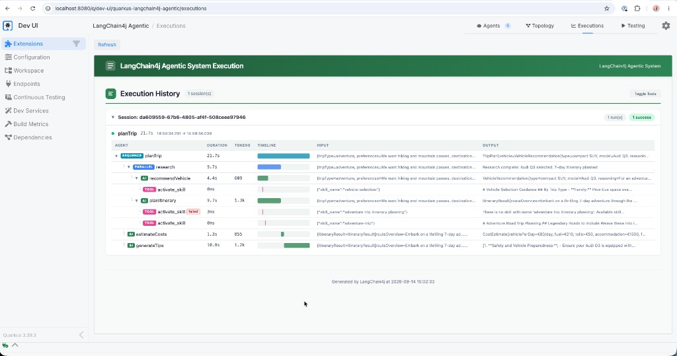Select the generateTips agent row name
This screenshot has height=356, width=677.
[x=150, y=246]
